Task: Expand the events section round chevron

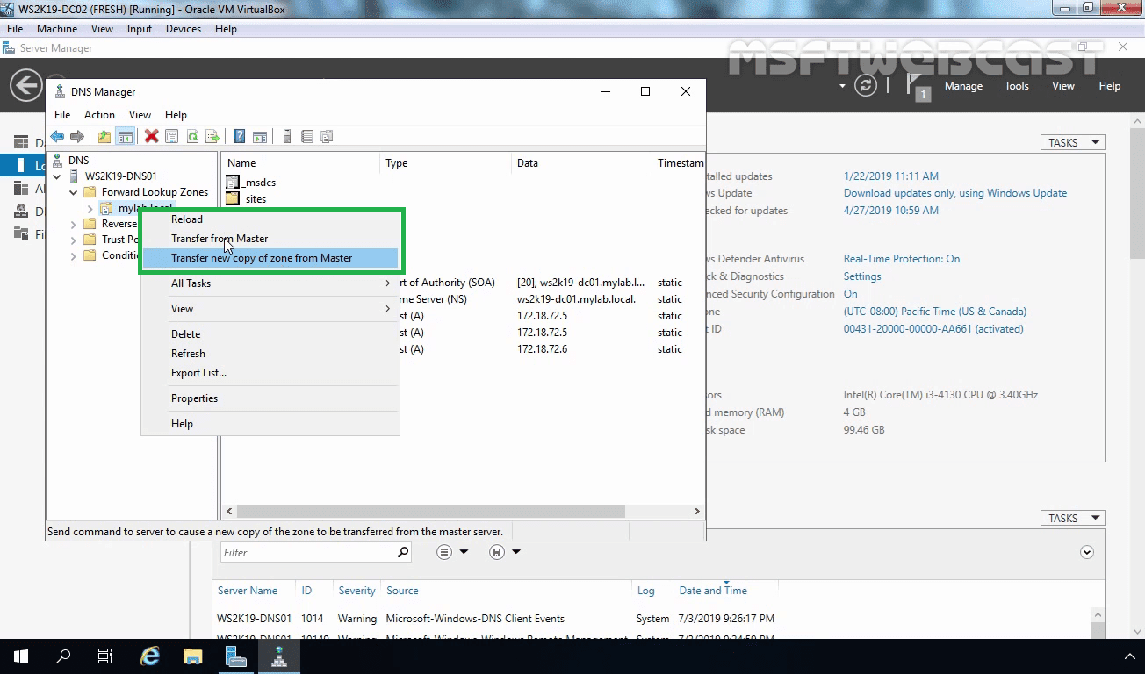Action: [x=1087, y=552]
